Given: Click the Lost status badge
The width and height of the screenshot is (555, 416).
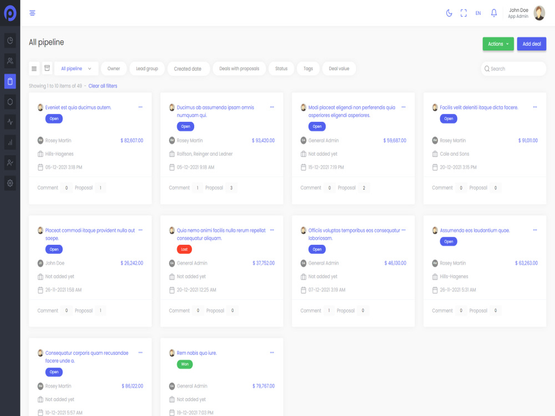Looking at the screenshot, I should point(184,250).
